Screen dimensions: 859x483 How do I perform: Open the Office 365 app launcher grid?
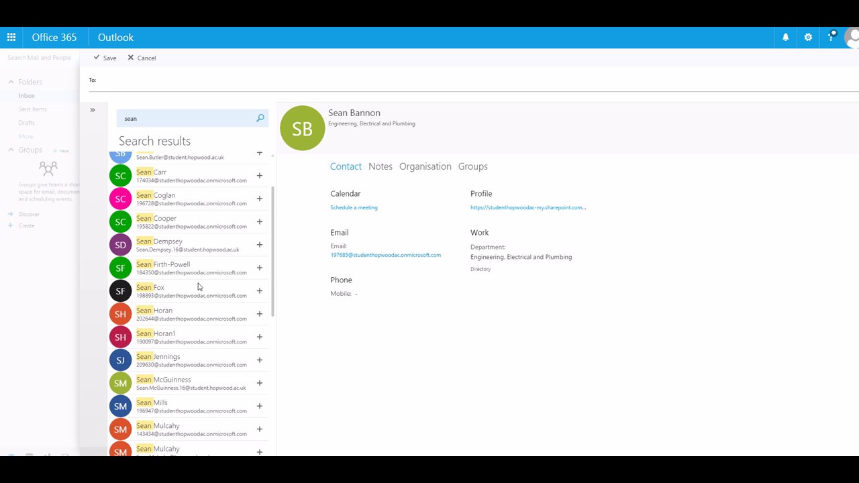point(11,38)
